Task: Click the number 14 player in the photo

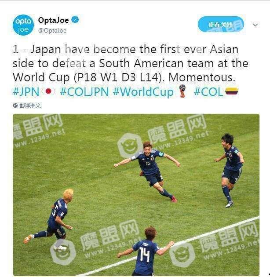Action: 146,252
